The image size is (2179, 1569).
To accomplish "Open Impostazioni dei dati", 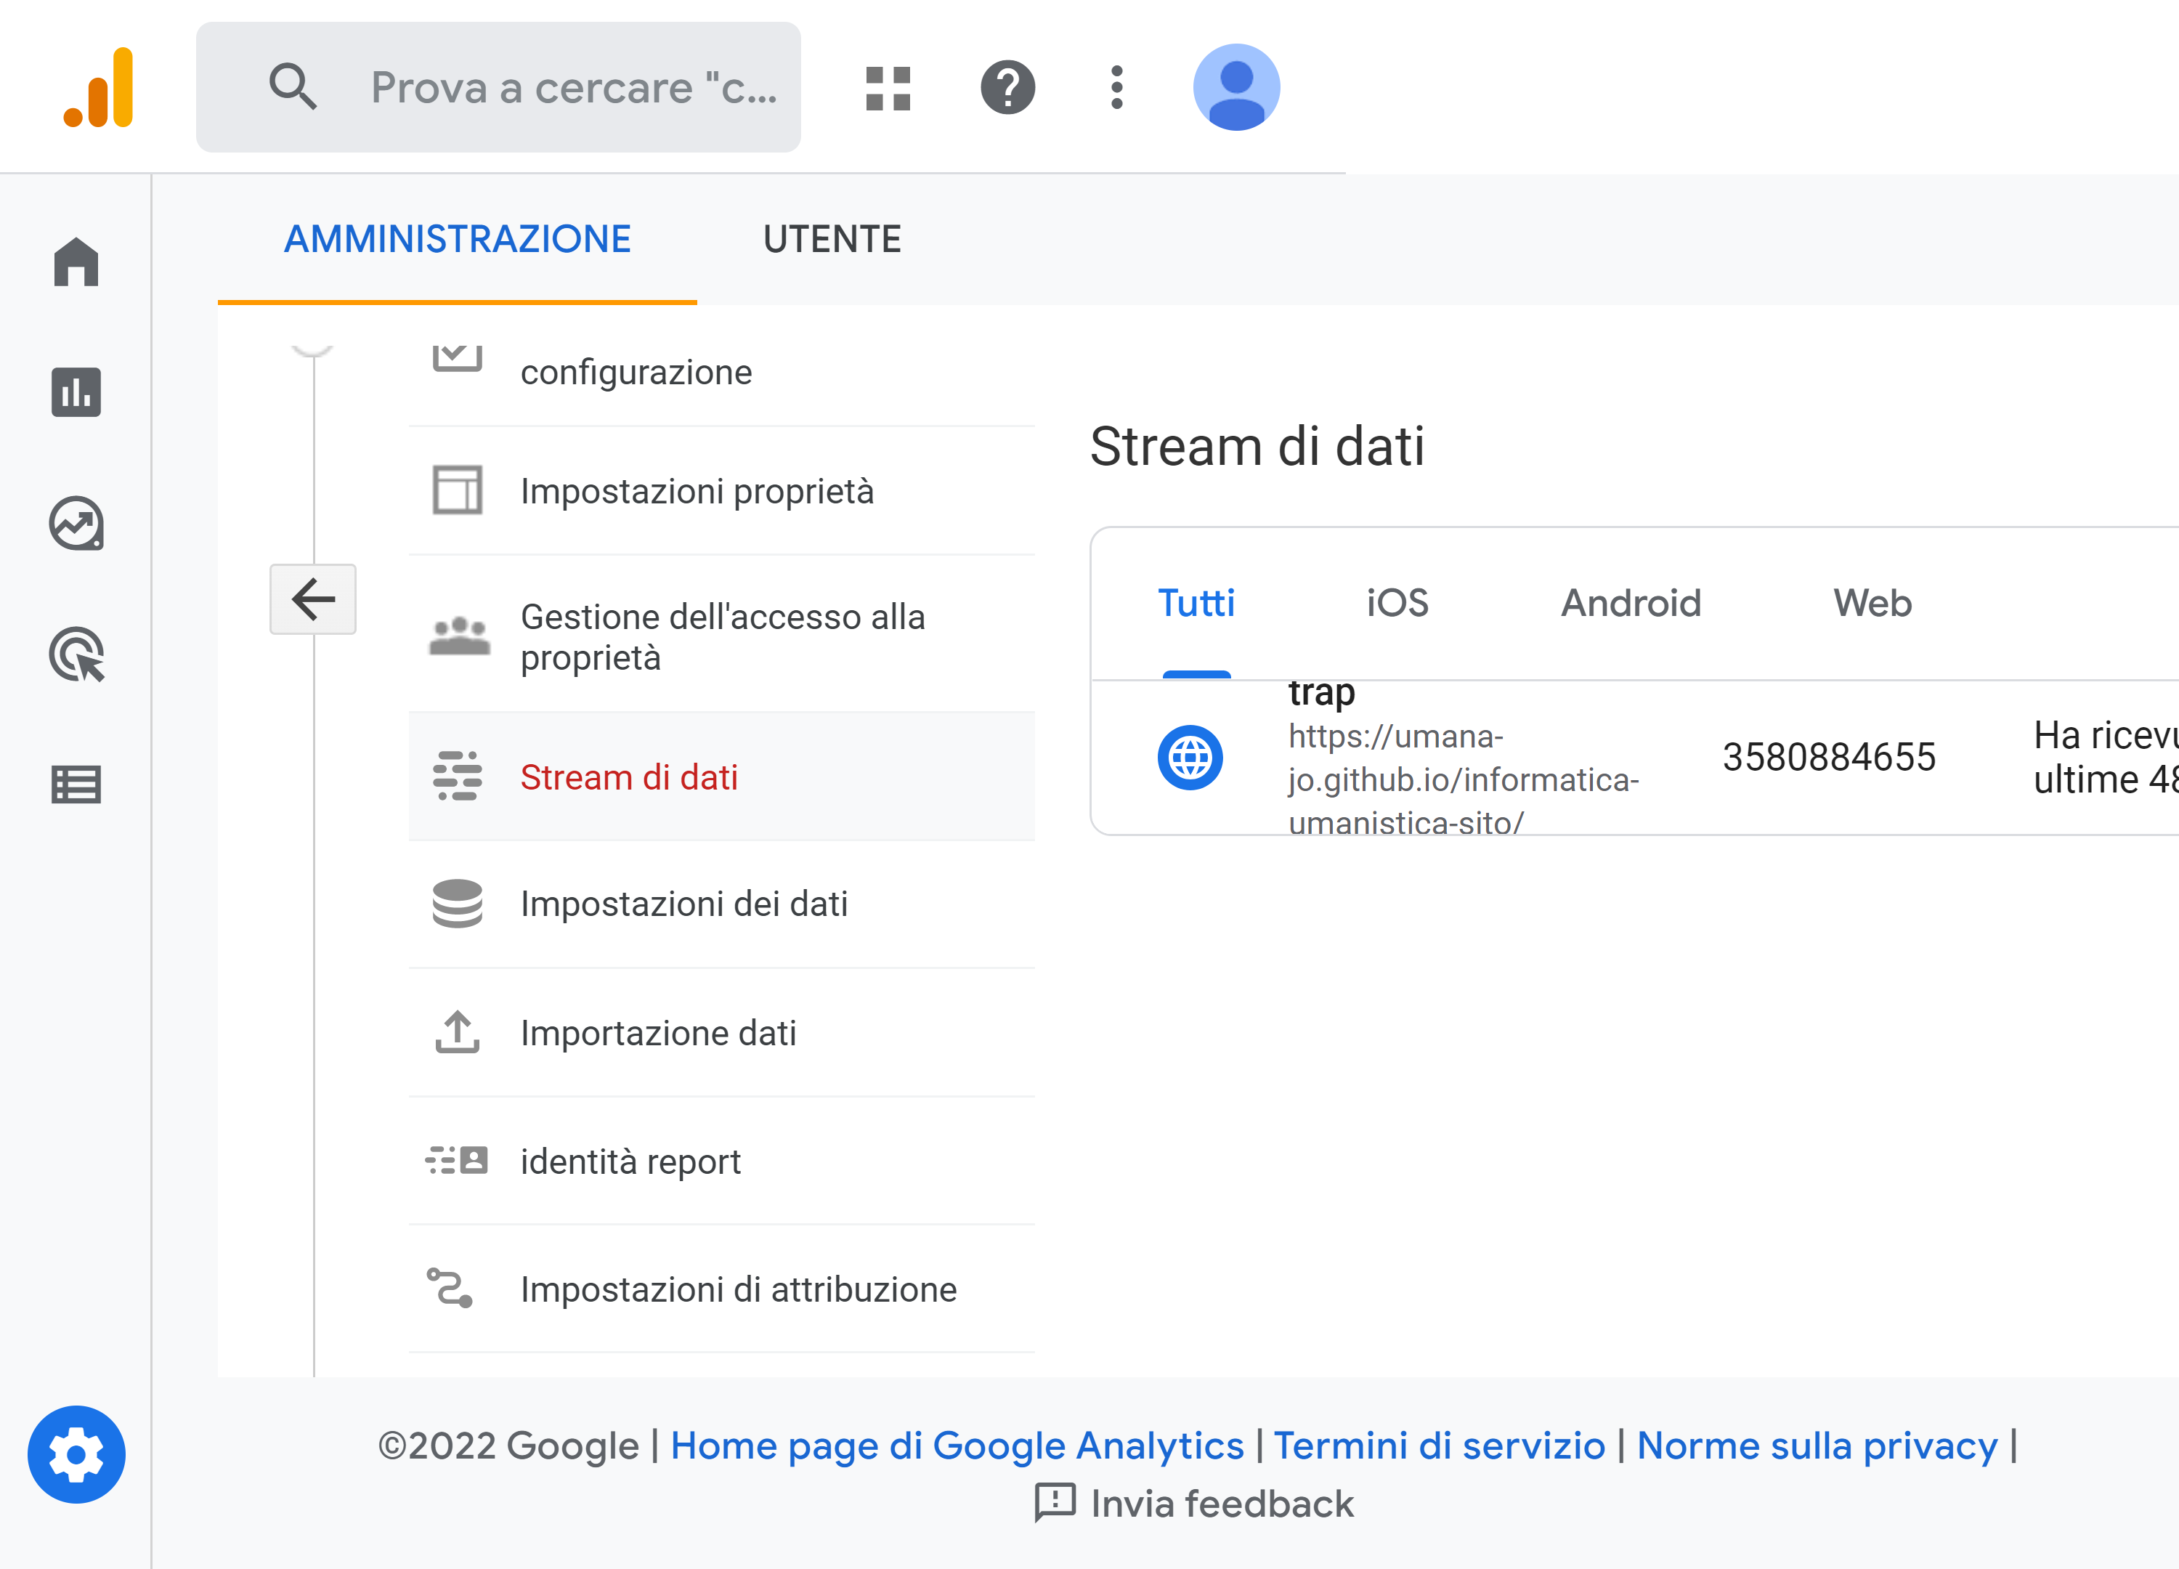I will [x=721, y=904].
